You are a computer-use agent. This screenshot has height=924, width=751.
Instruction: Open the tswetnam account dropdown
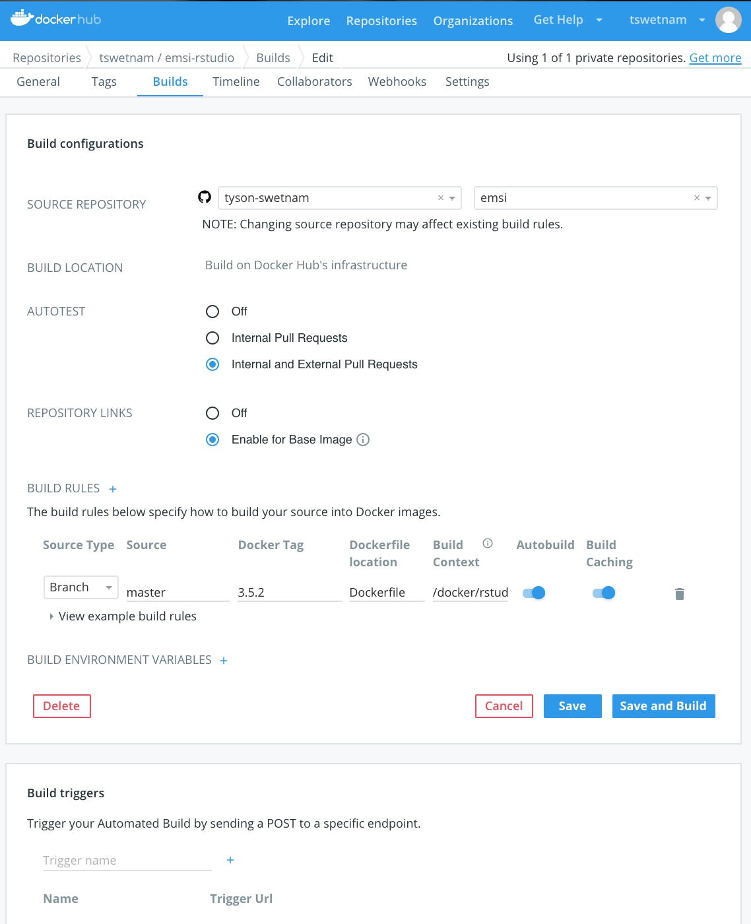[667, 20]
